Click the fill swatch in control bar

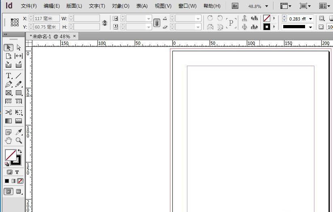[267, 18]
